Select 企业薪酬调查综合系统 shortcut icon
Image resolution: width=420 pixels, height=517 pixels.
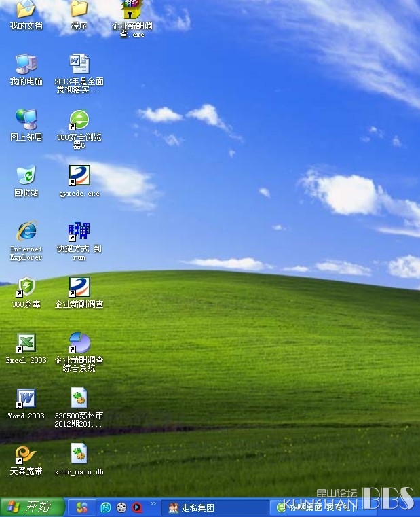(79, 342)
